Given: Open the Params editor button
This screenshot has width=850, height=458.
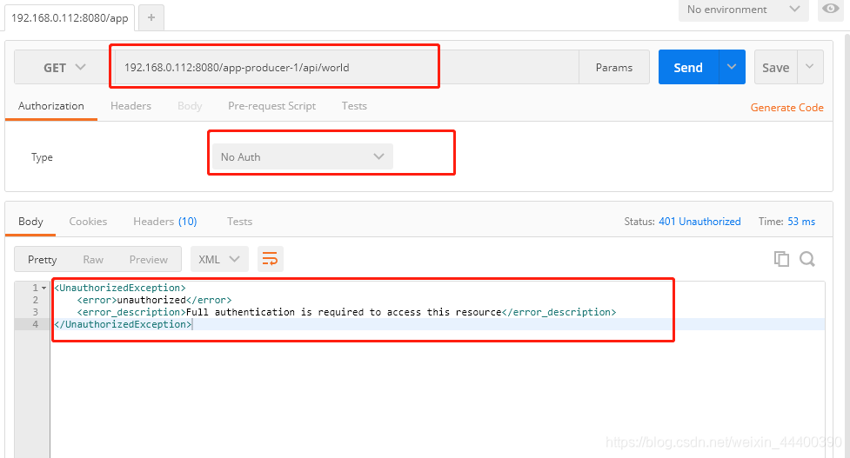Looking at the screenshot, I should (x=614, y=67).
